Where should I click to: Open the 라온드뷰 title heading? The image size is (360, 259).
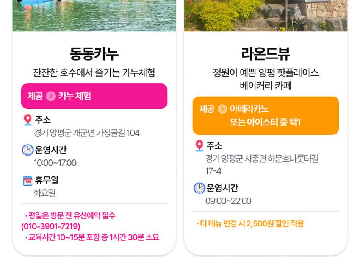[x=265, y=54]
